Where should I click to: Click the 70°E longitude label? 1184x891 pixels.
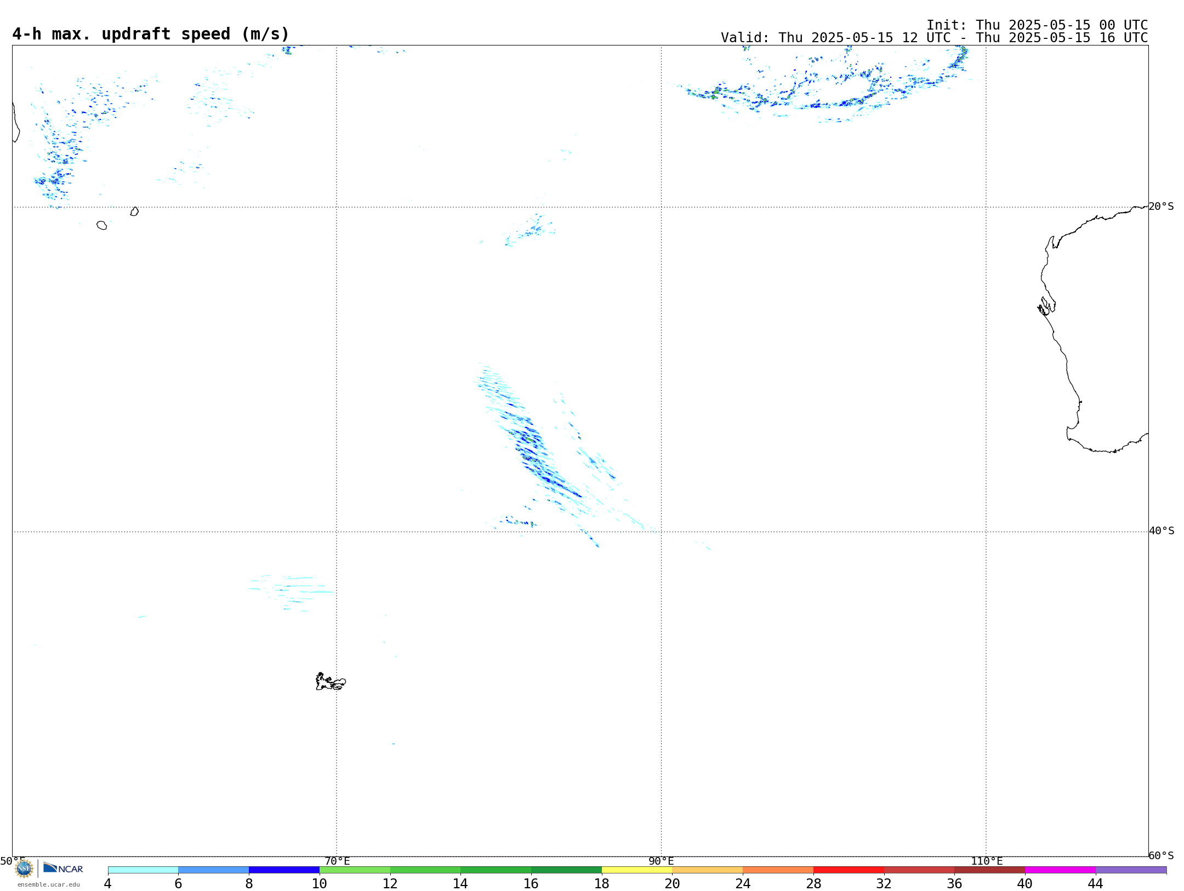click(x=337, y=861)
